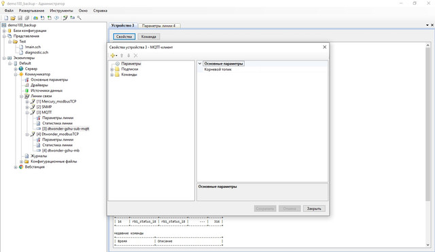Click the Свойства button
This screenshot has width=435, height=252.
(x=124, y=37)
